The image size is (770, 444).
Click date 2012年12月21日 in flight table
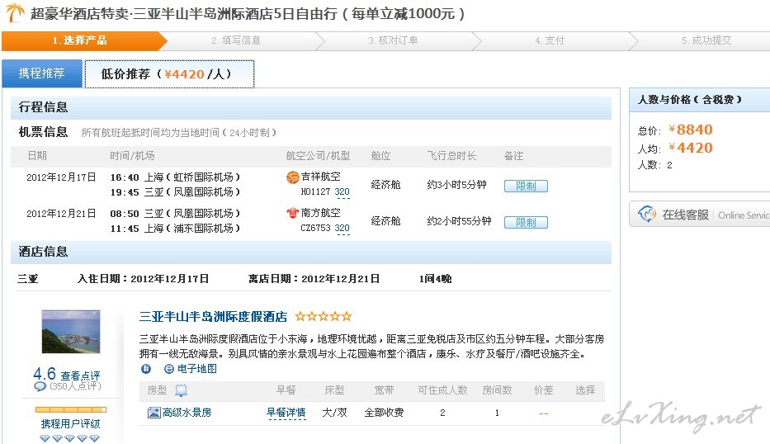coord(61,214)
